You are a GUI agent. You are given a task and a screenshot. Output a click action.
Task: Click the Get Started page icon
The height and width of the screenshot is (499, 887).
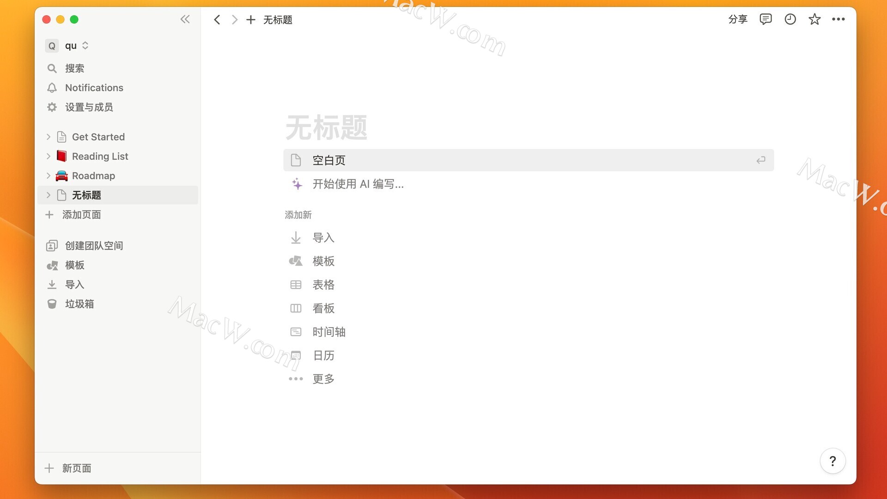pos(61,137)
